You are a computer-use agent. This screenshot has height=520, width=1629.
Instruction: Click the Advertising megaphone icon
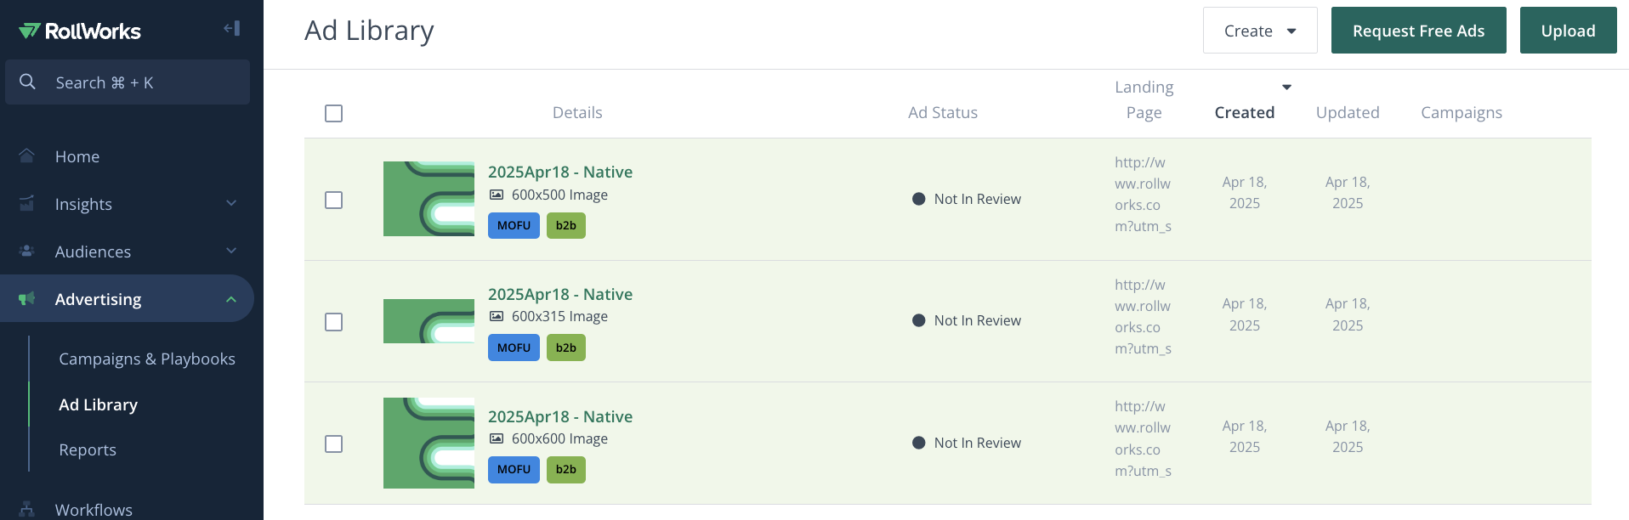[x=27, y=298]
